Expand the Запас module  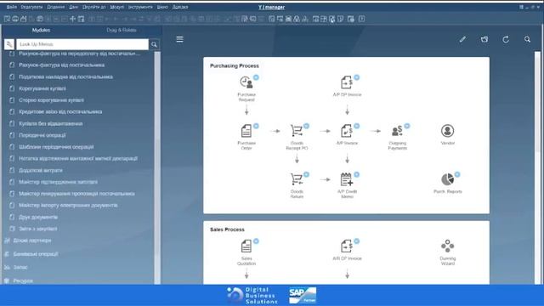pyautogui.click(x=20, y=268)
